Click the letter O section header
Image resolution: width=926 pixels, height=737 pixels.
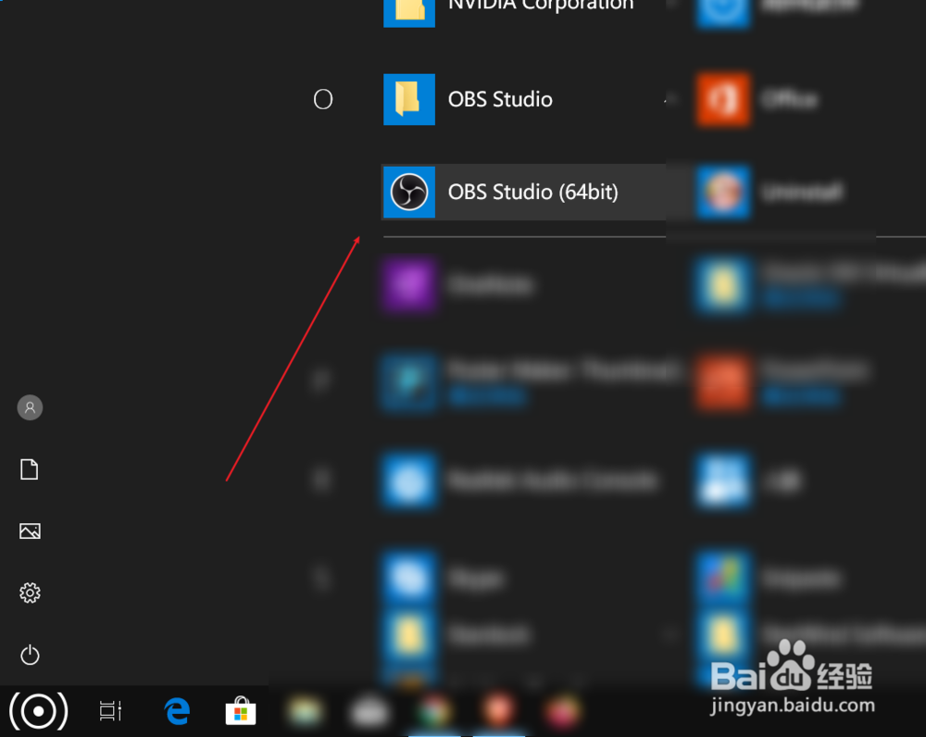[323, 99]
